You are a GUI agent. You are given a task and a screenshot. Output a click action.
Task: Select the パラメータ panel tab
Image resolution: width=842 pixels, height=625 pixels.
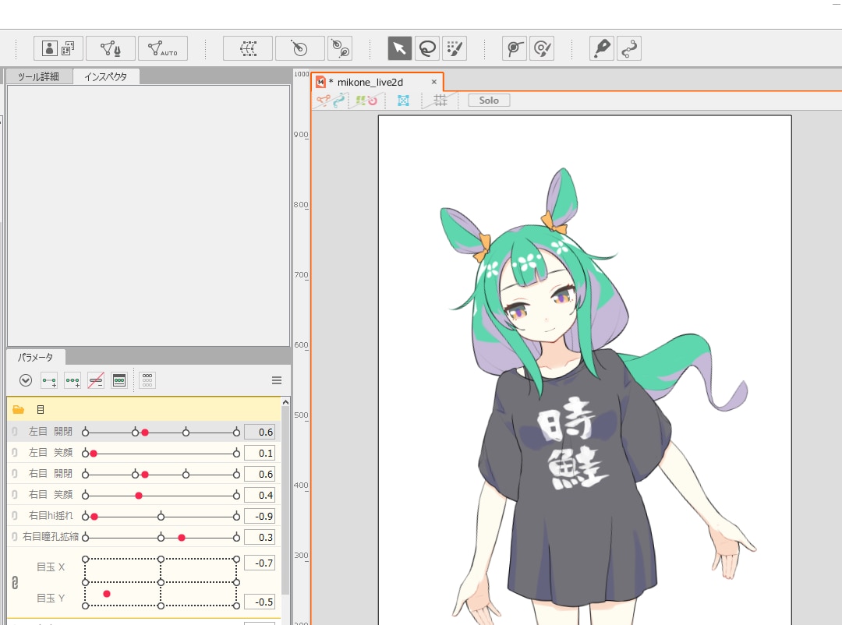tap(35, 357)
